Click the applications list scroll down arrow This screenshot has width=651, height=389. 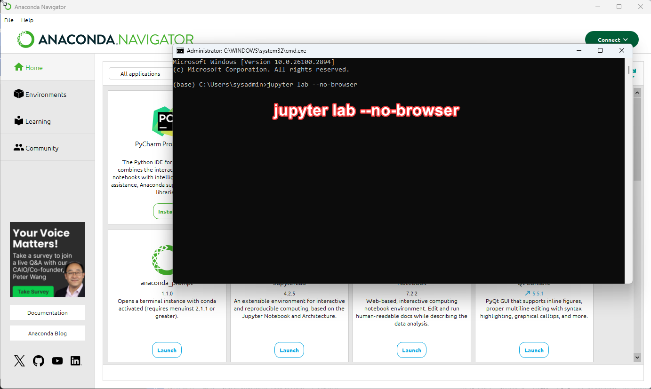[x=637, y=357]
